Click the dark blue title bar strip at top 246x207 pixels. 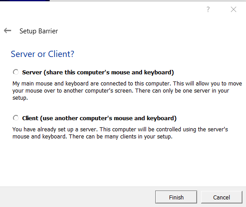coord(25,0)
